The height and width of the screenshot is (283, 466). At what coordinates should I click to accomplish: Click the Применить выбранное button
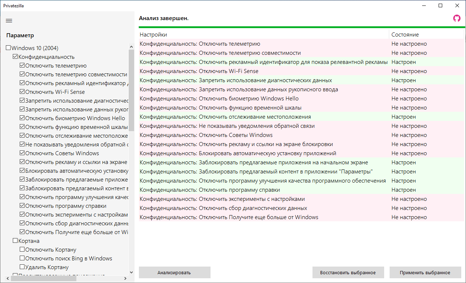click(x=425, y=273)
